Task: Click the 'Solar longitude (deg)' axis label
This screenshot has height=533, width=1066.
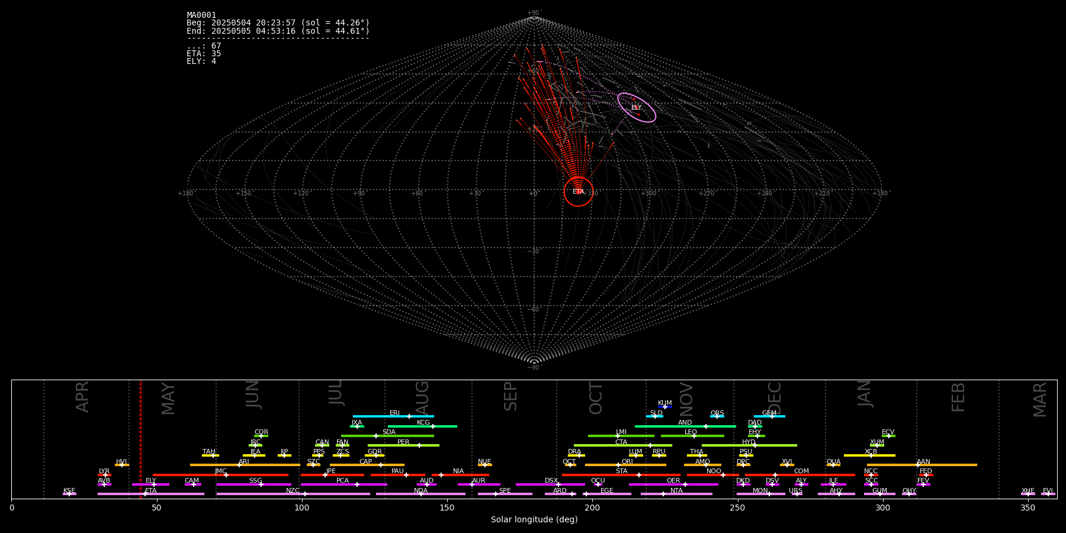Action: (534, 519)
